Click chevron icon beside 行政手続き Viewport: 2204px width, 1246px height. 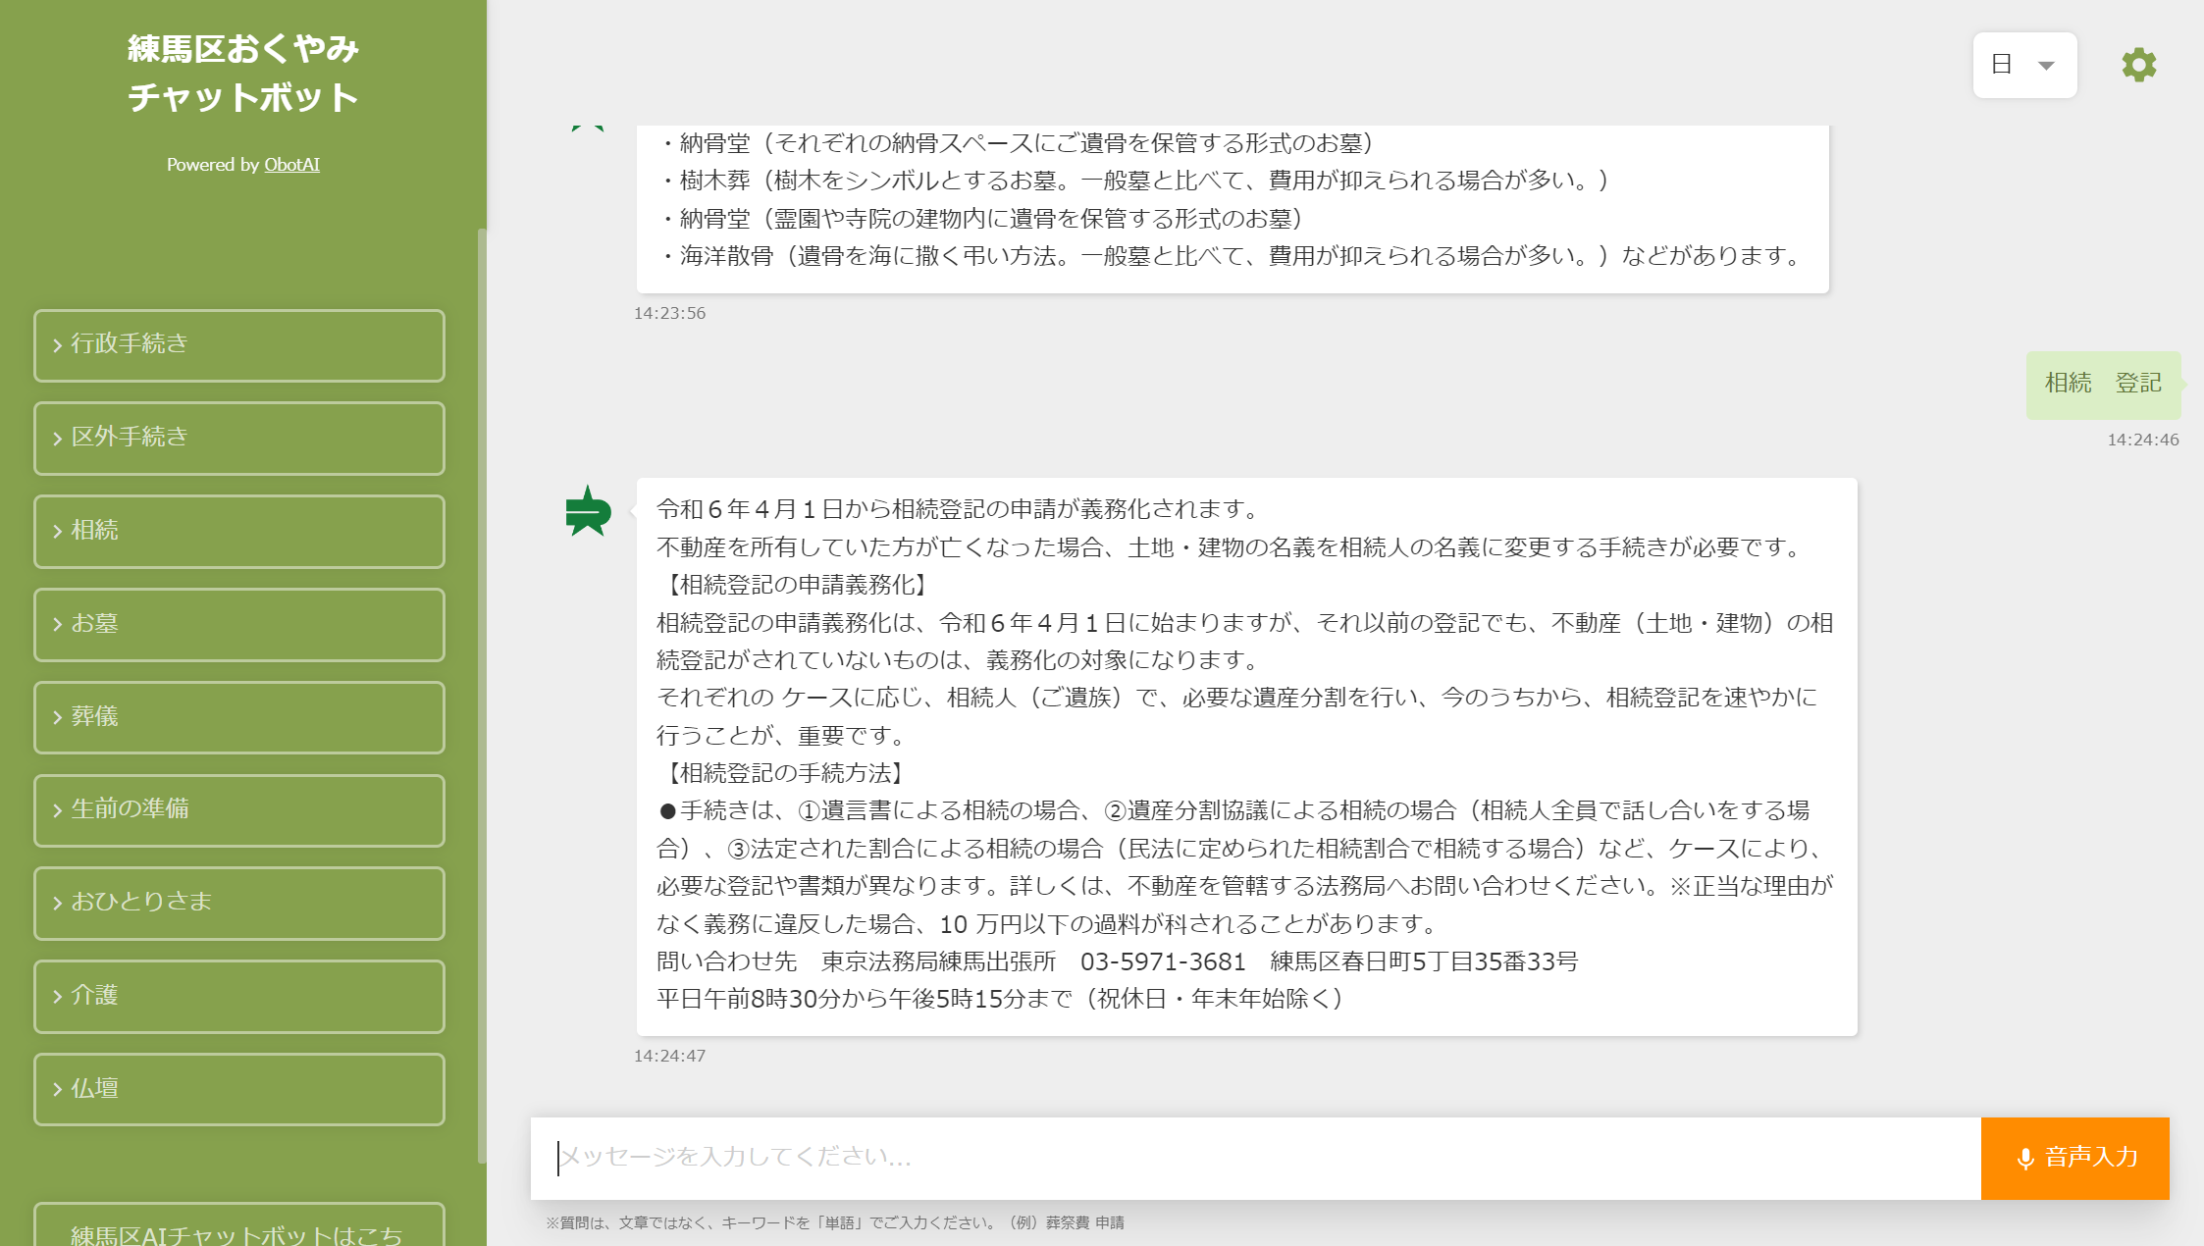(x=57, y=345)
